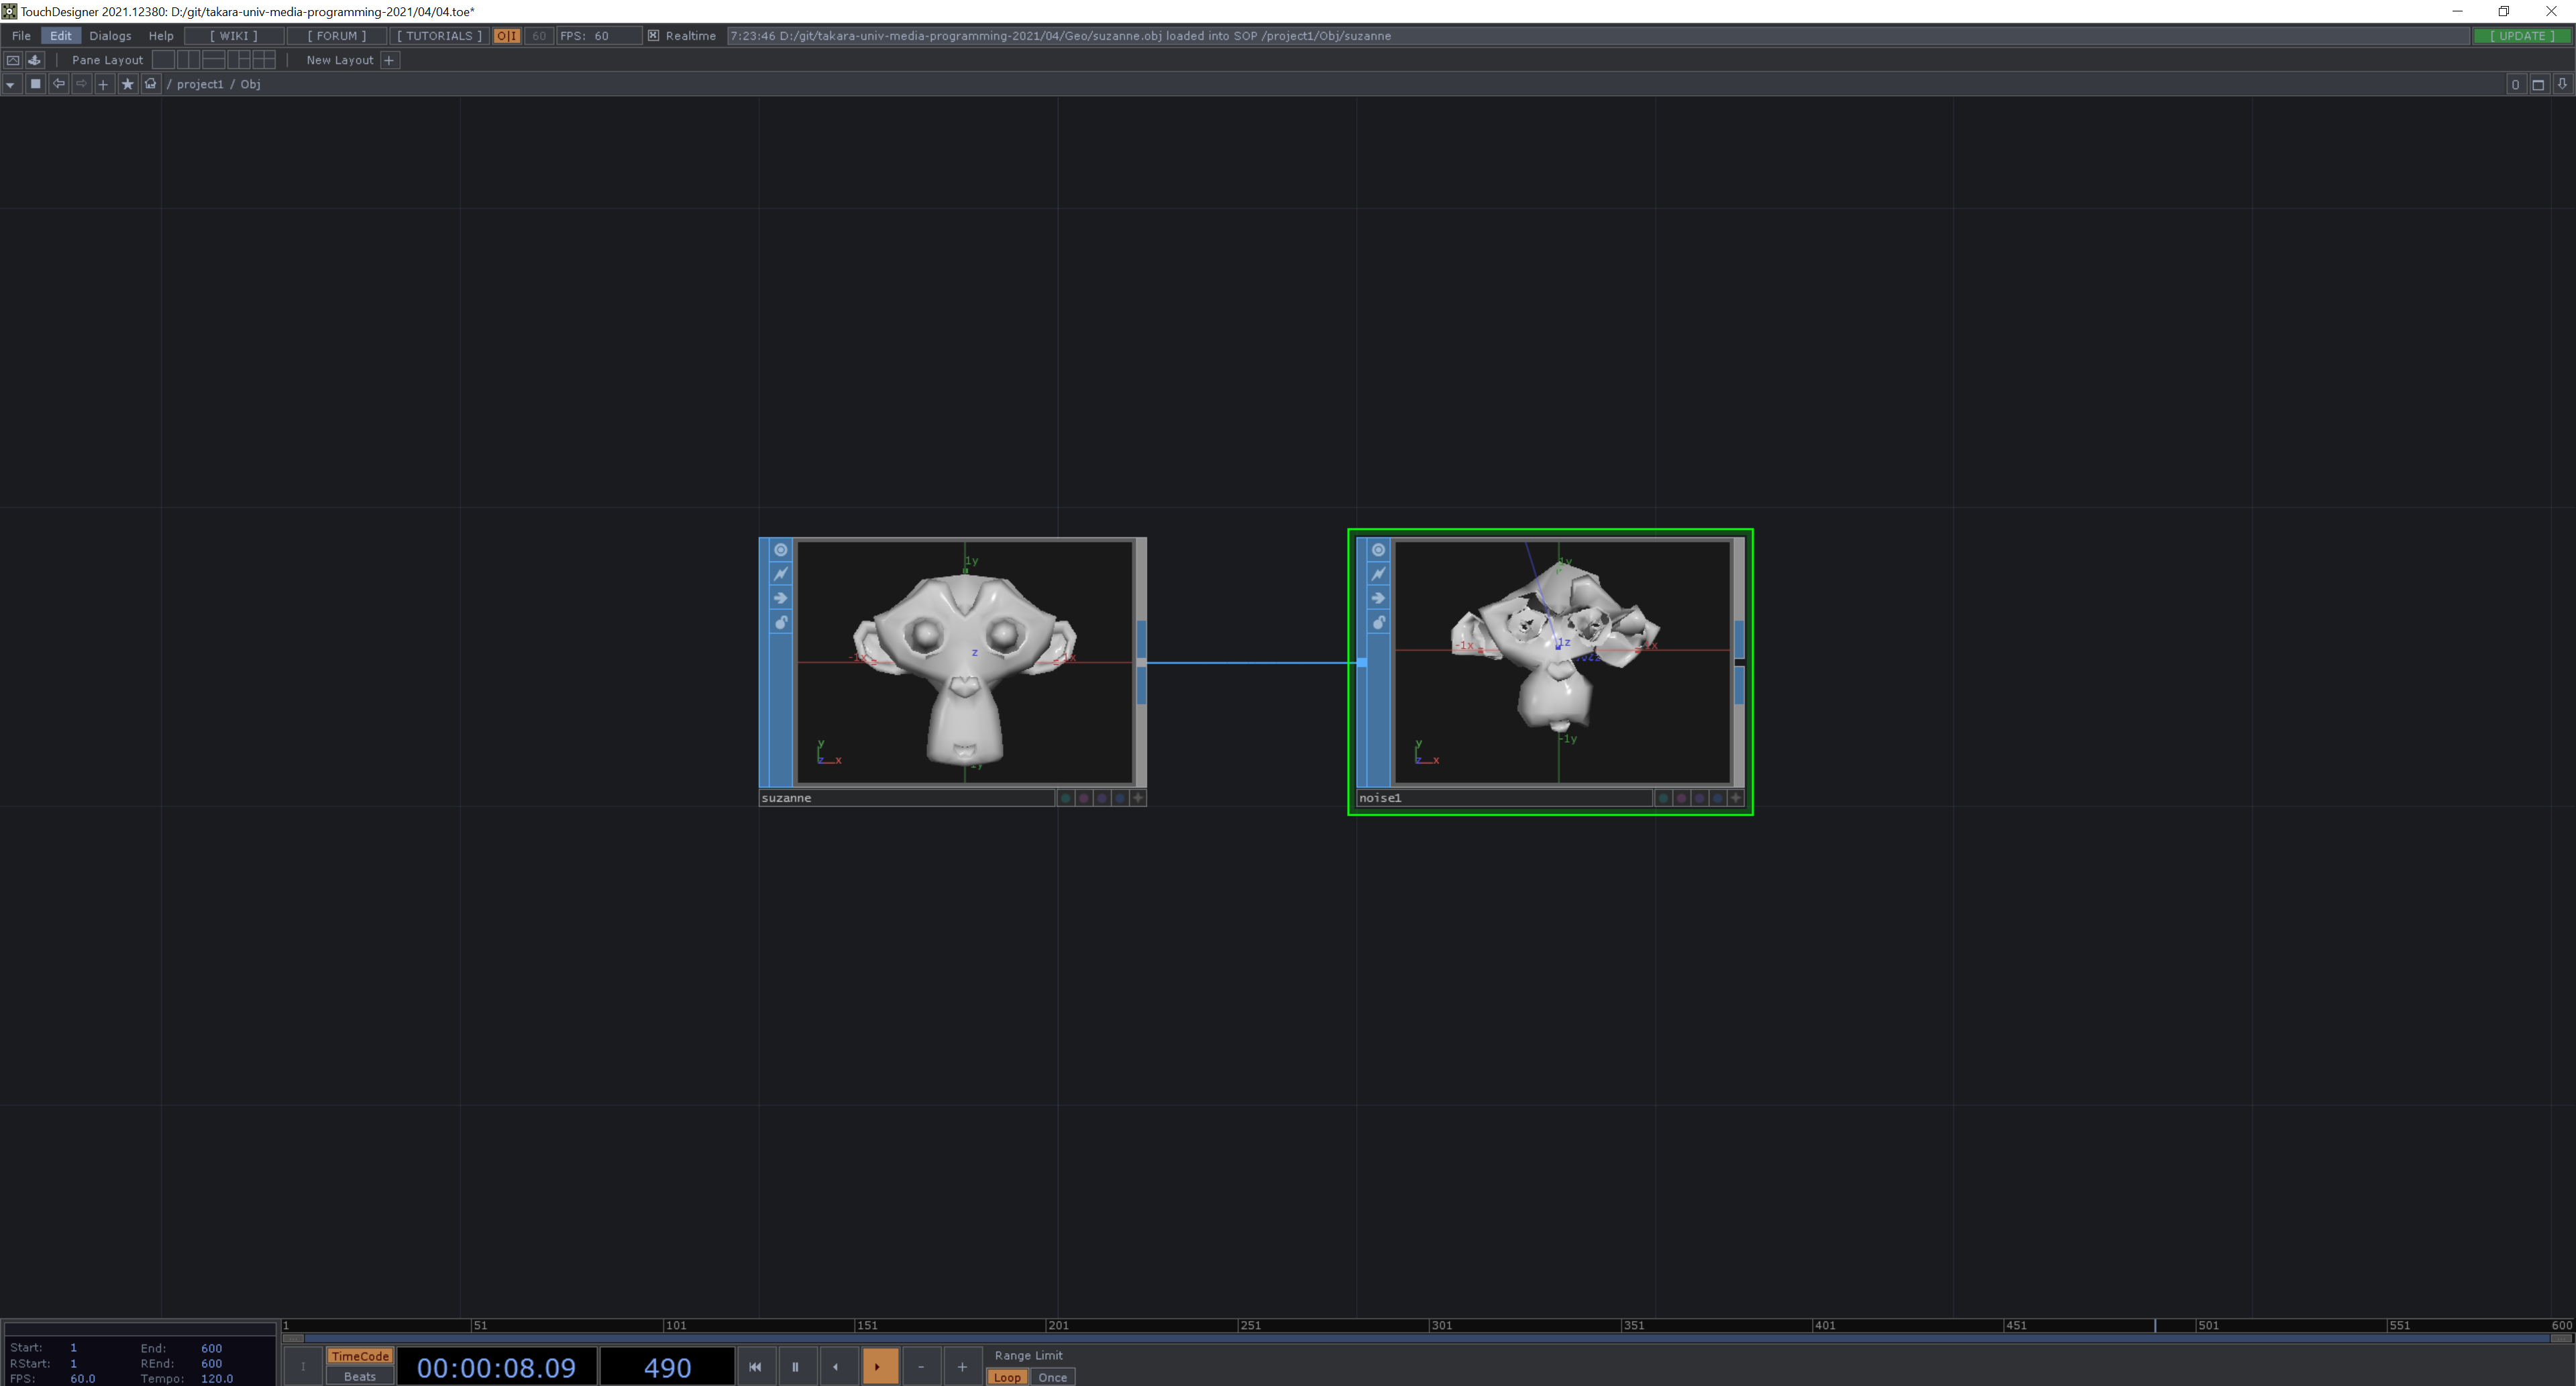The width and height of the screenshot is (2576, 1386).
Task: Toggle arrow flag on suzanne node
Action: [781, 598]
